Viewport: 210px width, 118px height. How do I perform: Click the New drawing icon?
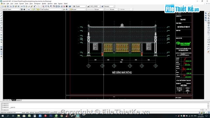(x=3, y=6)
